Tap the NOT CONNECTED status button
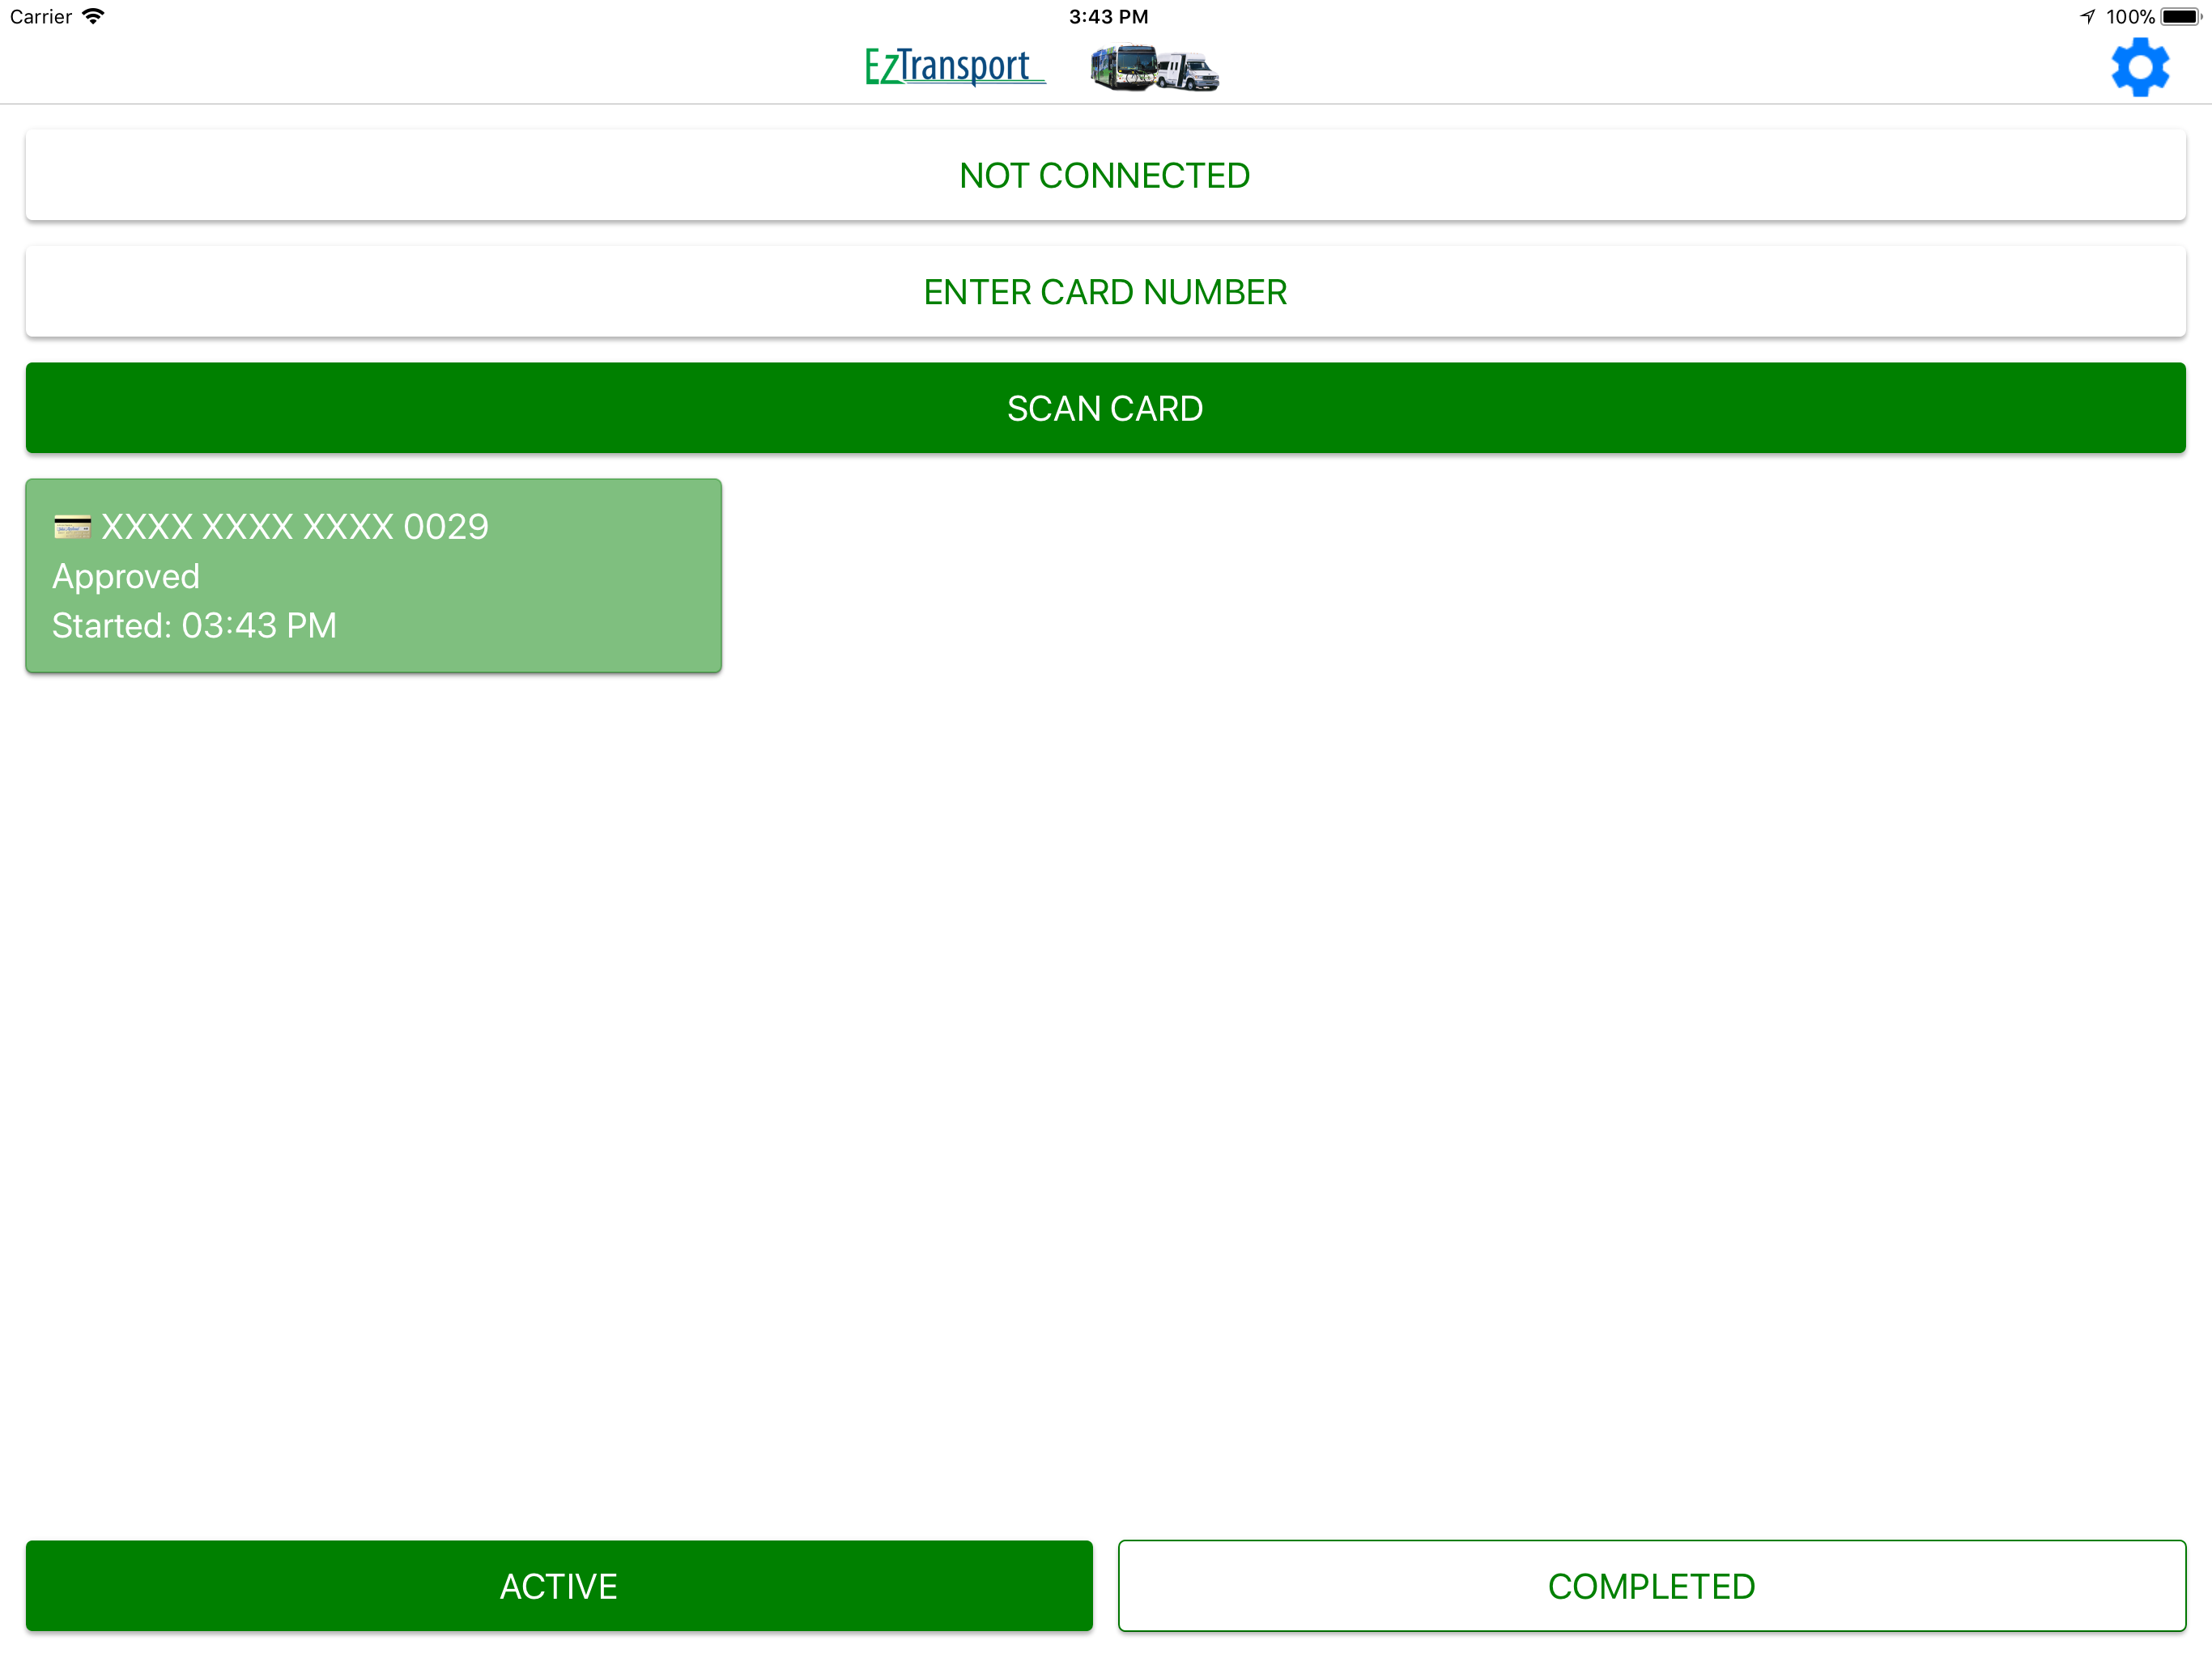 click(1105, 175)
